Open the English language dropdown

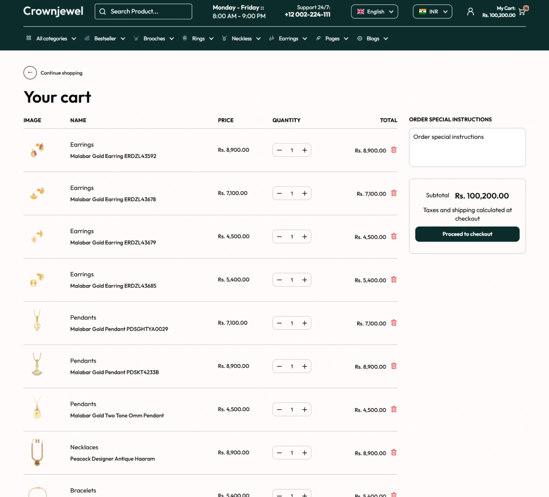pos(374,12)
